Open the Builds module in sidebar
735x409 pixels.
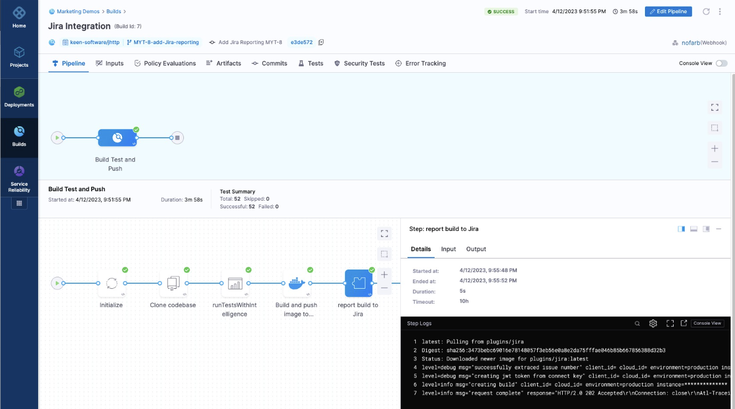[x=19, y=136]
